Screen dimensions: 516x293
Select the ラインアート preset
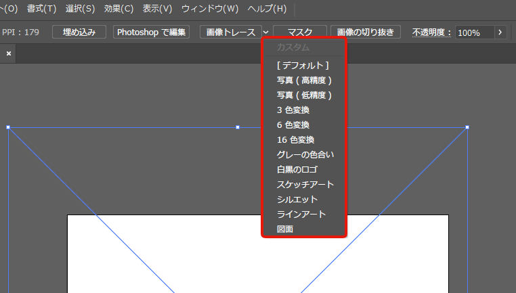301,215
